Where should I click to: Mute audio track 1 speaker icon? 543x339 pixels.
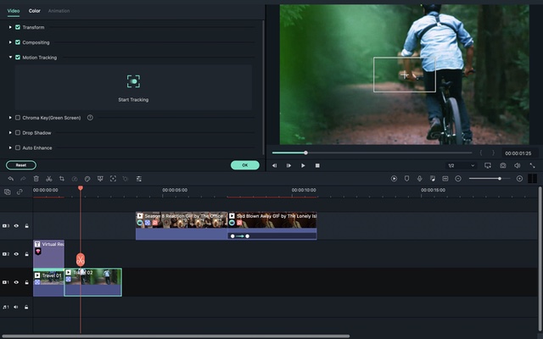click(16, 307)
